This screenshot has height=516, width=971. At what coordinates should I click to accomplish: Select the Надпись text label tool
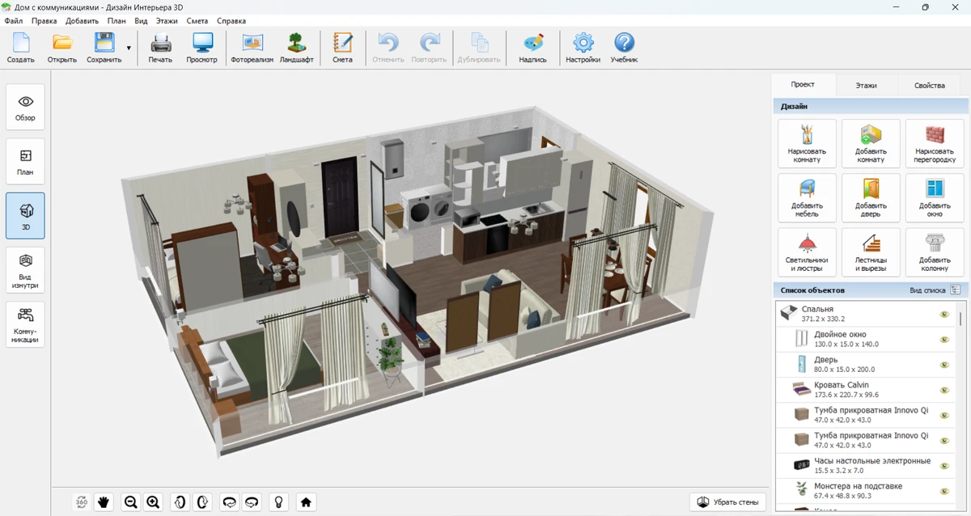[532, 48]
